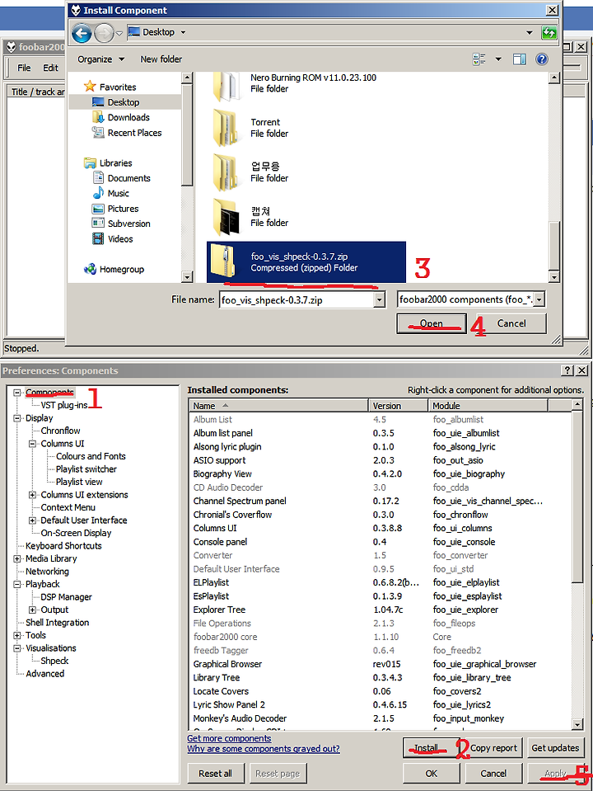Toggle the preview pane icon
593x791 pixels.
520,59
